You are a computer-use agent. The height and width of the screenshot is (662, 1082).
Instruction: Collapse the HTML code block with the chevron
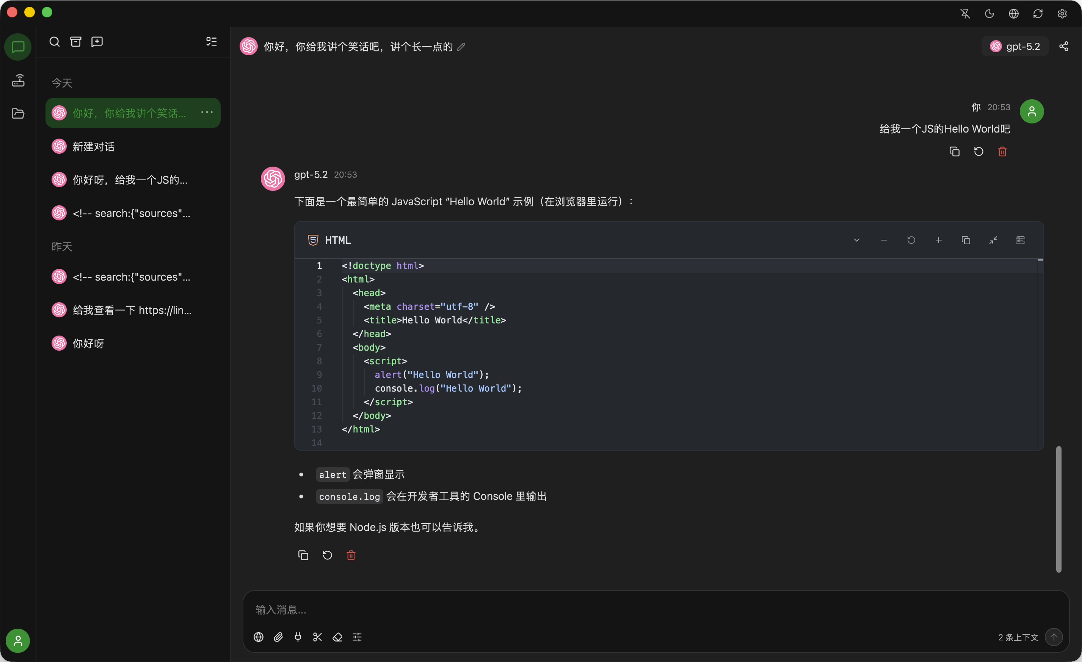(857, 240)
